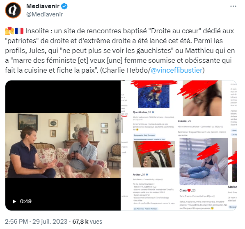Click the 0:49 video duration label
Image resolution: width=245 pixels, height=229 pixels.
[x=26, y=202]
